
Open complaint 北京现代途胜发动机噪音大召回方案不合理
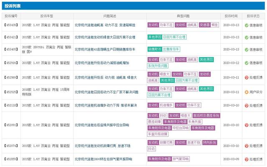click(x=105, y=37)
